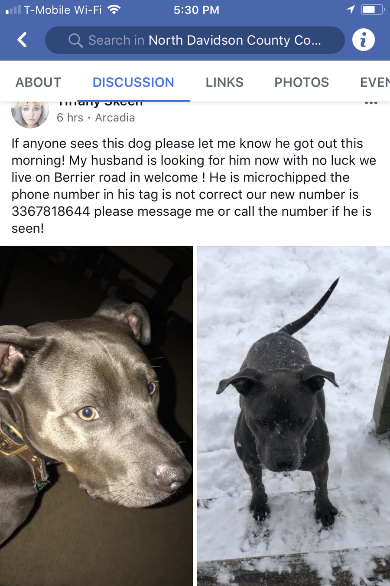The image size is (390, 586).
Task: Open the dog in snow photo
Action: (293, 416)
